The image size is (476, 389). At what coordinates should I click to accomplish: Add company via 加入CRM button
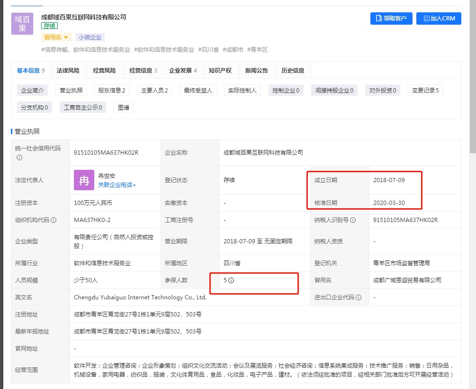439,19
